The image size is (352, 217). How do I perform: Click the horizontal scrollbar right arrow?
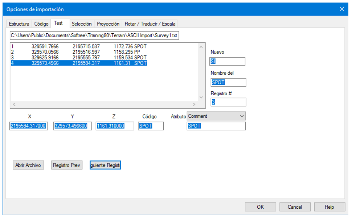click(194, 104)
